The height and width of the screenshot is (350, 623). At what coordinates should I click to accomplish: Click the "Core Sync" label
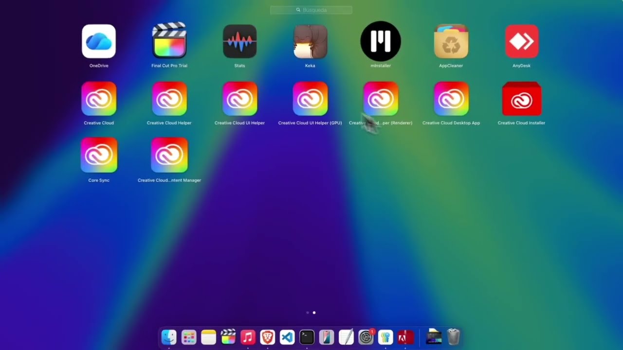99,180
